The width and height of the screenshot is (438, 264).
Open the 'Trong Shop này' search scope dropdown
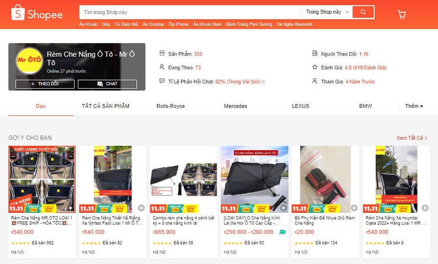click(328, 12)
